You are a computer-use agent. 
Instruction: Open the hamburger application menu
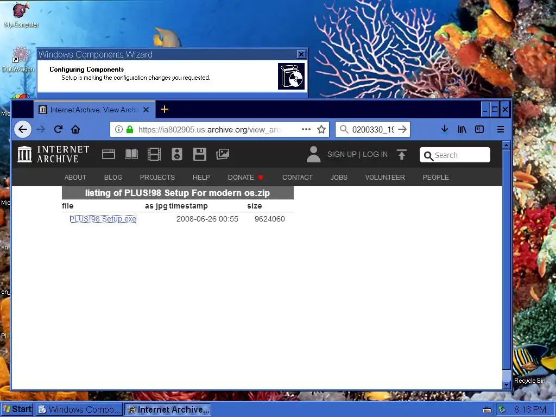pos(500,129)
